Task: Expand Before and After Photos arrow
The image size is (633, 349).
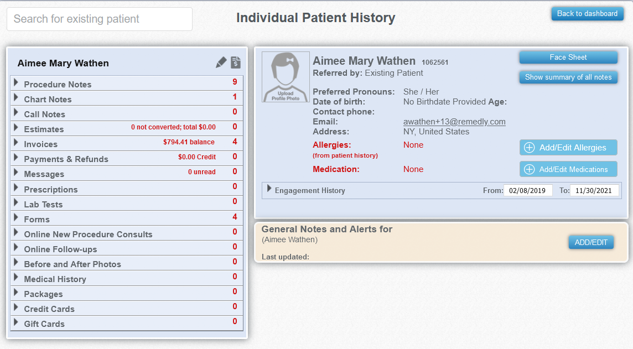Action: click(15, 262)
